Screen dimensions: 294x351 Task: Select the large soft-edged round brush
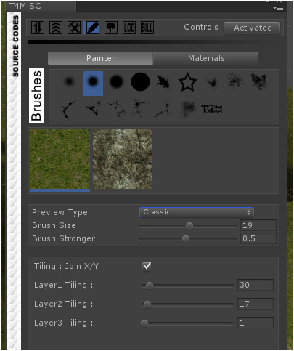click(x=116, y=81)
